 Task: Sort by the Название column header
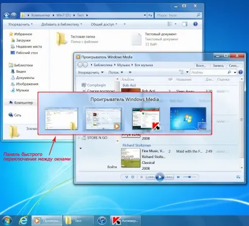184,80
